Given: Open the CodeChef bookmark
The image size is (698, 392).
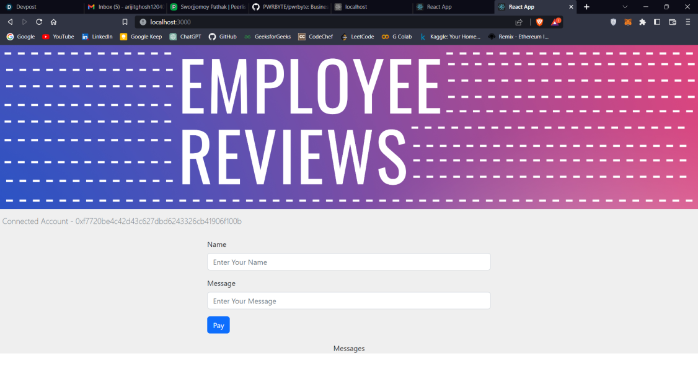Looking at the screenshot, I should [x=315, y=37].
